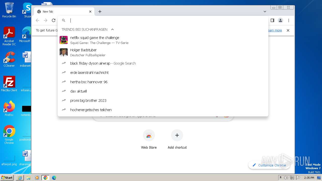Screen dimensions: 322x181
Task: Click Customize Chrome button
Action: tap(269, 165)
